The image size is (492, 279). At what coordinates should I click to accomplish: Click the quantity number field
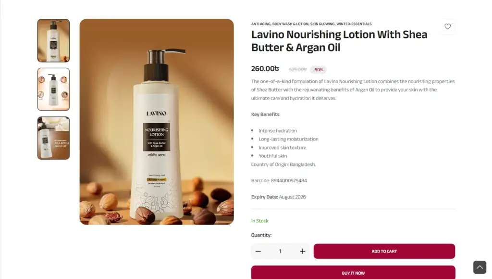280,252
